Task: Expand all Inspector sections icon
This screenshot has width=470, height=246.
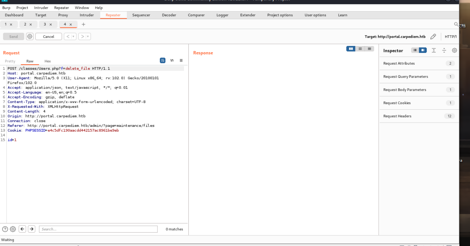Action: [434, 50]
